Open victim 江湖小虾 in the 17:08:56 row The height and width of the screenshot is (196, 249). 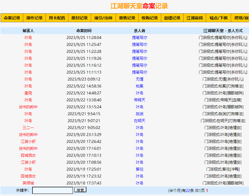pyautogui.click(x=28, y=162)
